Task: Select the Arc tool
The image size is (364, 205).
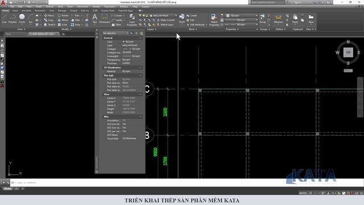Action: pyautogui.click(x=30, y=18)
